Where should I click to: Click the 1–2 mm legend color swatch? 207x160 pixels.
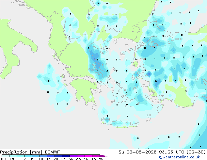(x=21, y=156)
